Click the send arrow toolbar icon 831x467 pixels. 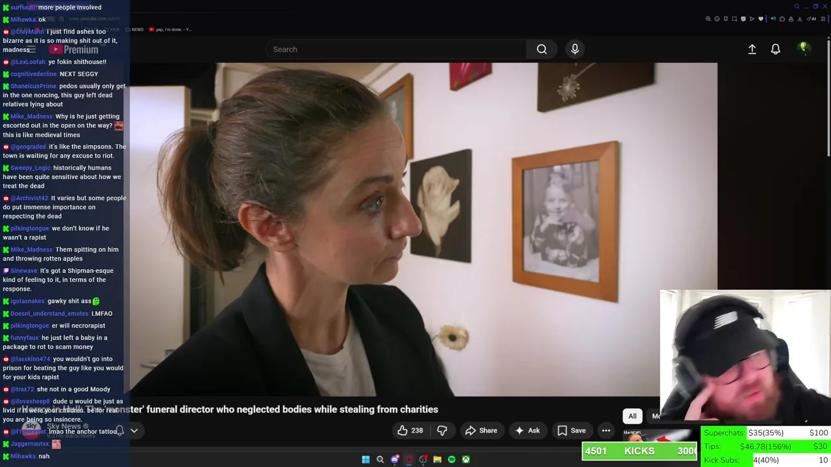[x=752, y=19]
